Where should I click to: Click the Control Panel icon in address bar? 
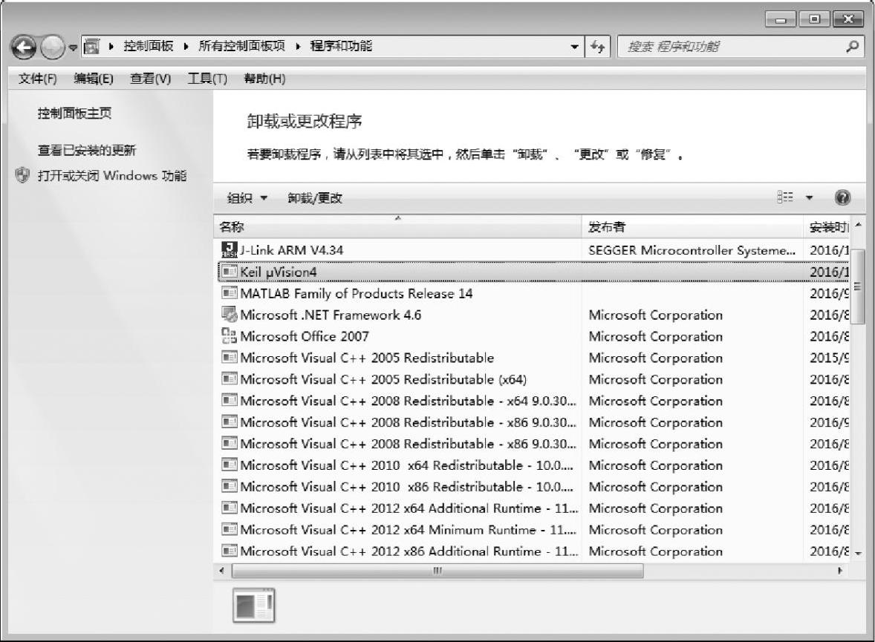(91, 46)
